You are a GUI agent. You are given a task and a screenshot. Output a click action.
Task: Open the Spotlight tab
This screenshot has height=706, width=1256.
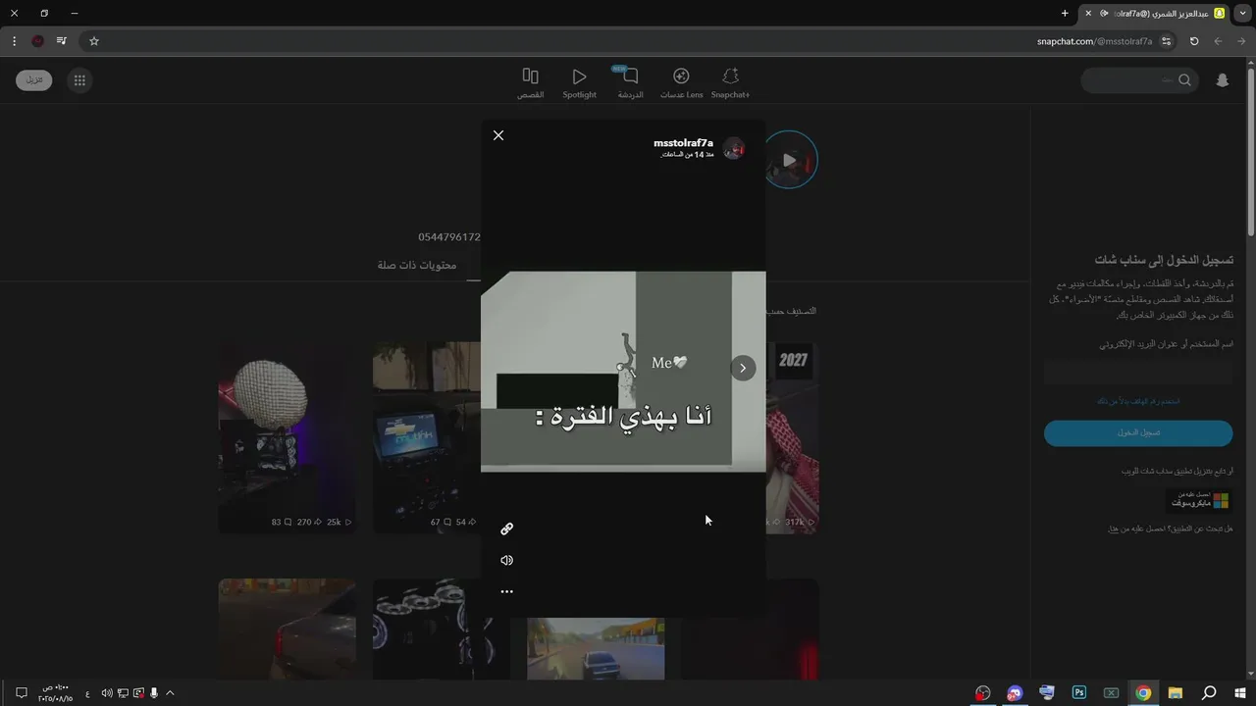[x=579, y=83]
